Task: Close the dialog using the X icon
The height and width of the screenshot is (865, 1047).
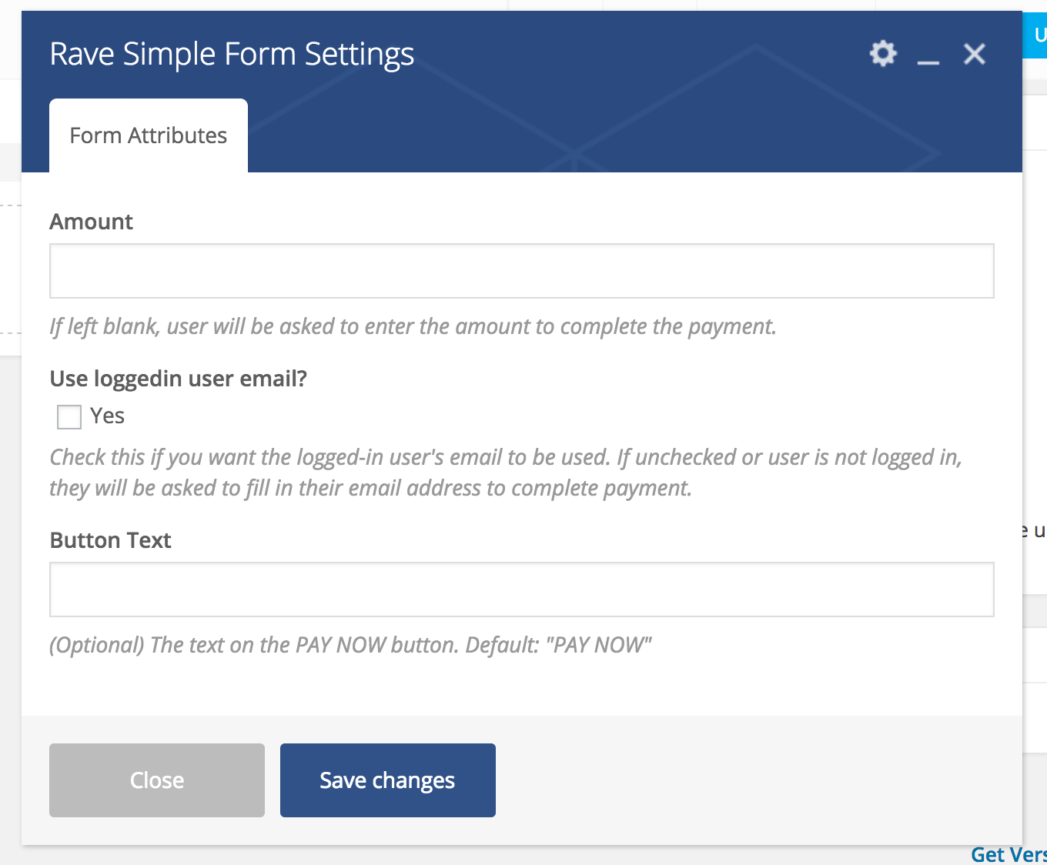Action: [x=974, y=54]
